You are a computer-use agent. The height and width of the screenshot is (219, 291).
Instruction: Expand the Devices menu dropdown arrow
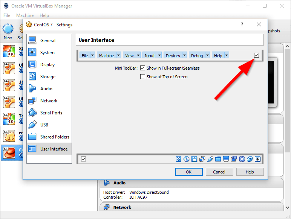184,55
